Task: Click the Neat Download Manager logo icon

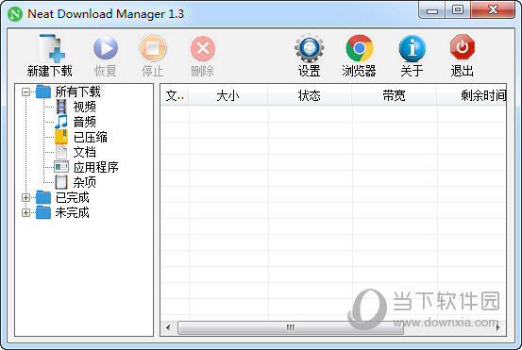Action: point(15,14)
